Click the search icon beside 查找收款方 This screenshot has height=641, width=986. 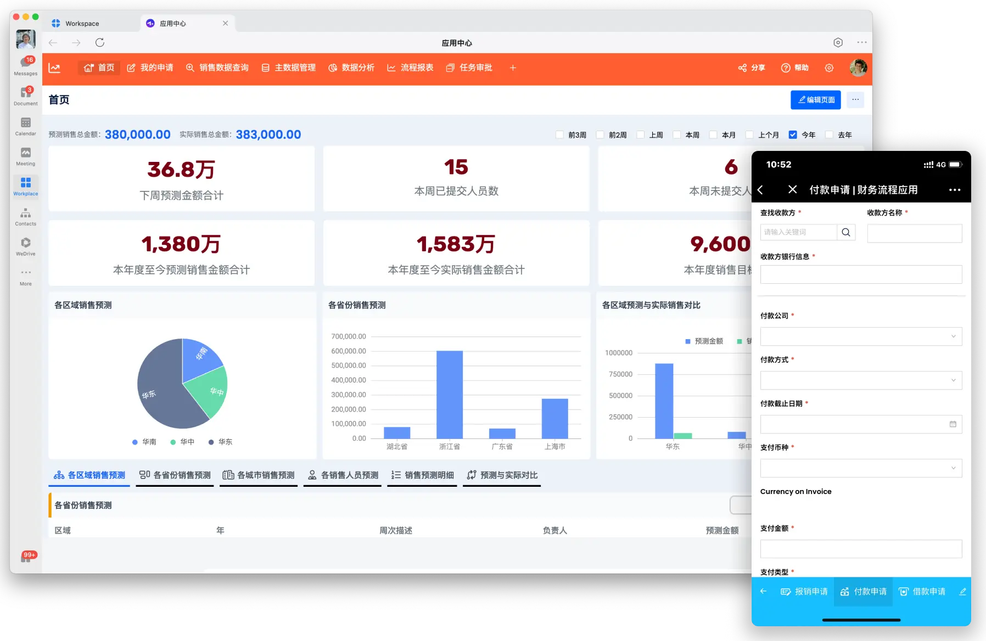pos(846,232)
